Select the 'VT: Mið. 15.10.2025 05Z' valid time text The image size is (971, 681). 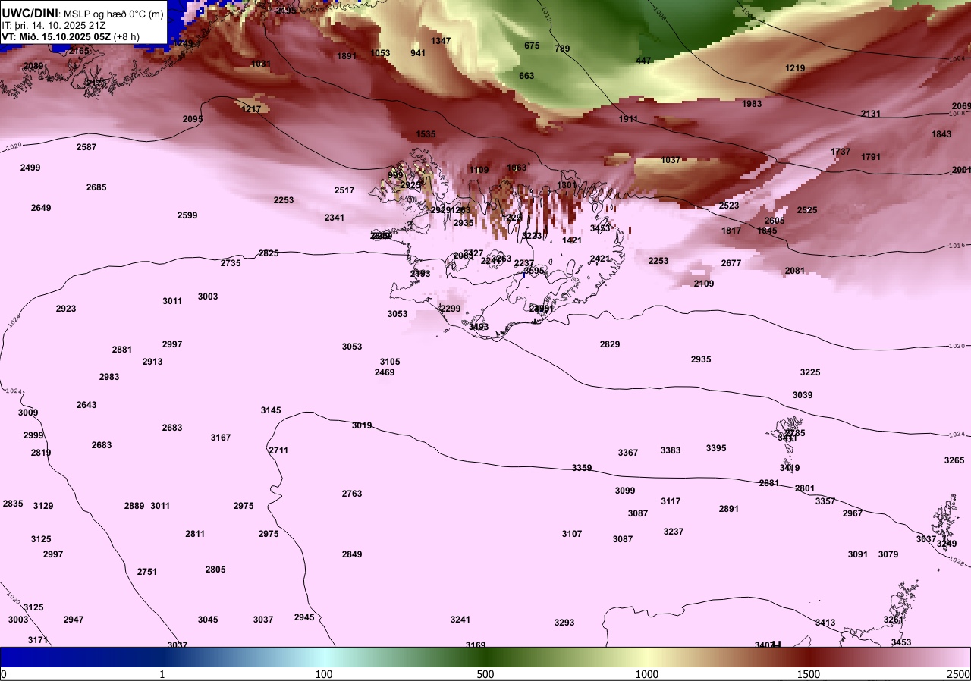57,36
